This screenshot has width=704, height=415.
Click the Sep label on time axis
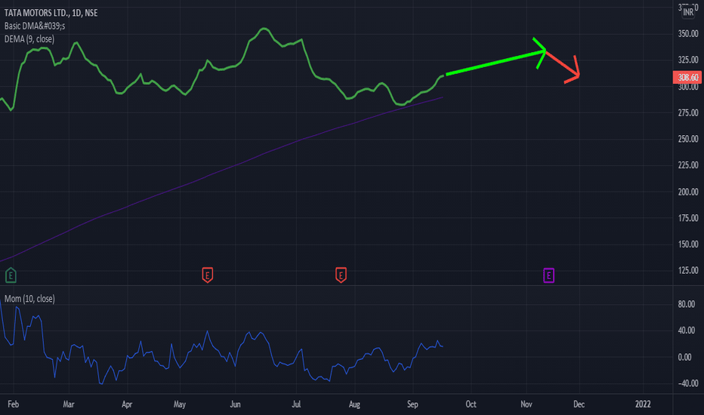pyautogui.click(x=412, y=404)
